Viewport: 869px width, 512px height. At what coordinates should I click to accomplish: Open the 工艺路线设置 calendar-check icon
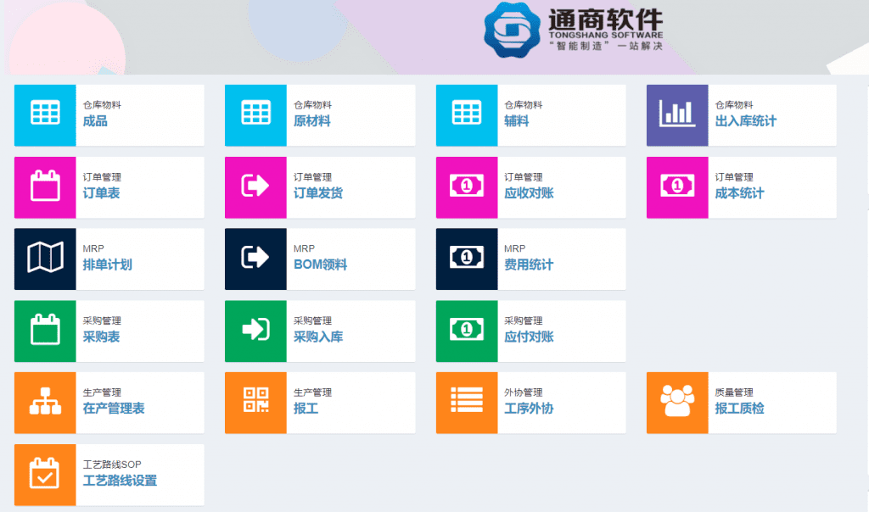45,474
